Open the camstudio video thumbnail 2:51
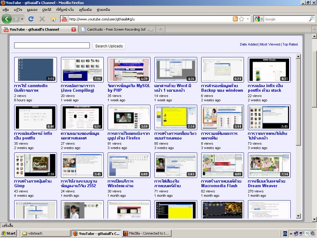This screenshot has width=317, height=238. (x=36, y=70)
